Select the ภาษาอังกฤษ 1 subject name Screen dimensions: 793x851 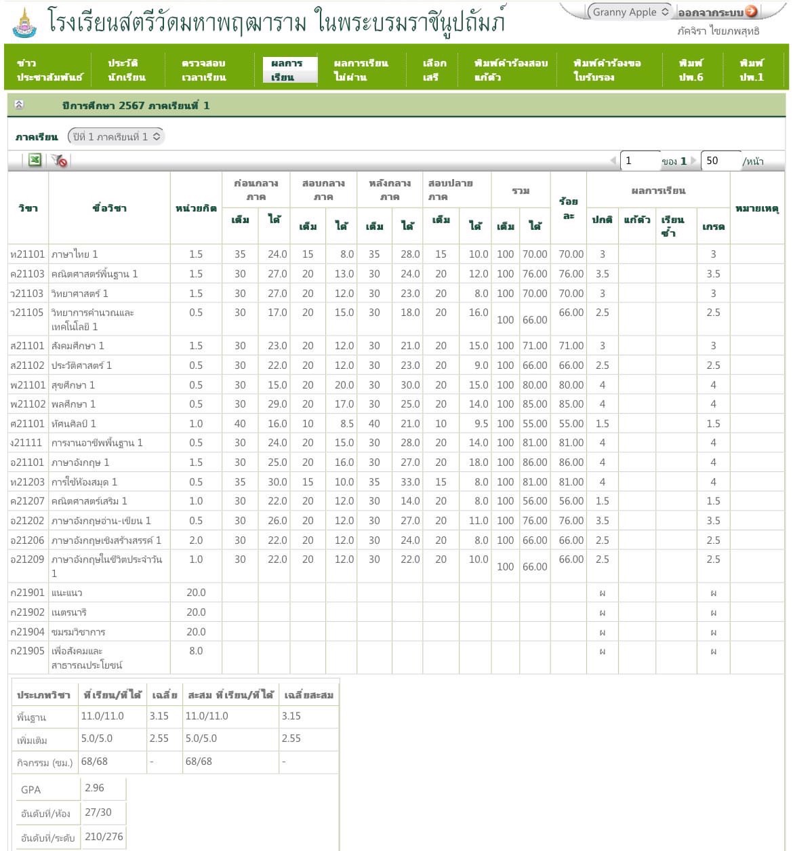80,462
